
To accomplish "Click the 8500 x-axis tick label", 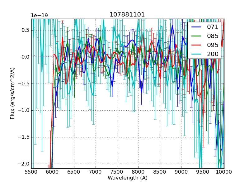I will click(x=160, y=172).
